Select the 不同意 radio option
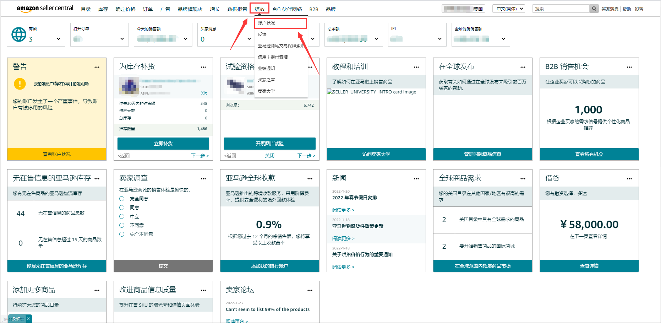The height and width of the screenshot is (323, 661). [x=122, y=225]
